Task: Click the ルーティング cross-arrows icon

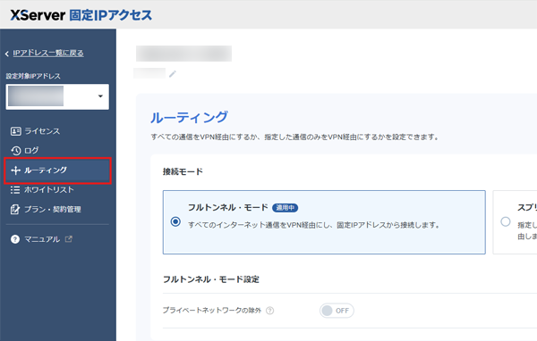Action: [16, 170]
